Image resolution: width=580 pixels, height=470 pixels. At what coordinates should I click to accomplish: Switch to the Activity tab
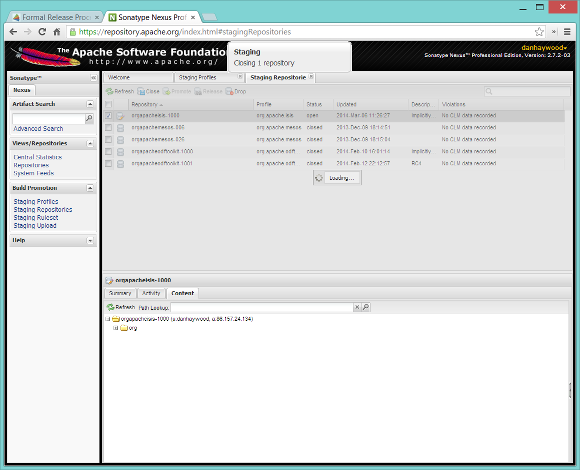[x=151, y=293]
